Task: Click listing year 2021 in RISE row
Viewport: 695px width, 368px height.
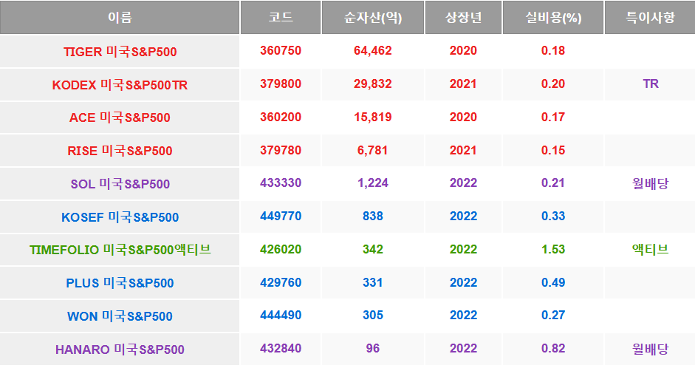Action: click(463, 150)
